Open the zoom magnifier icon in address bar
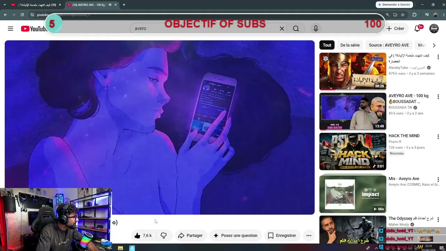Viewport: 446px width, 251px height. pos(387,15)
